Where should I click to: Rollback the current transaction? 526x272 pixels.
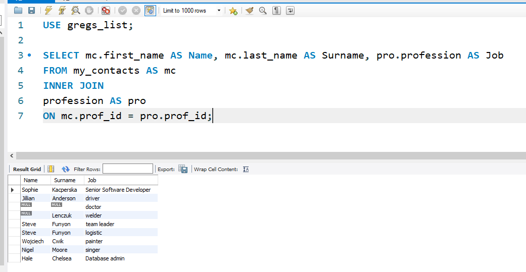(136, 11)
